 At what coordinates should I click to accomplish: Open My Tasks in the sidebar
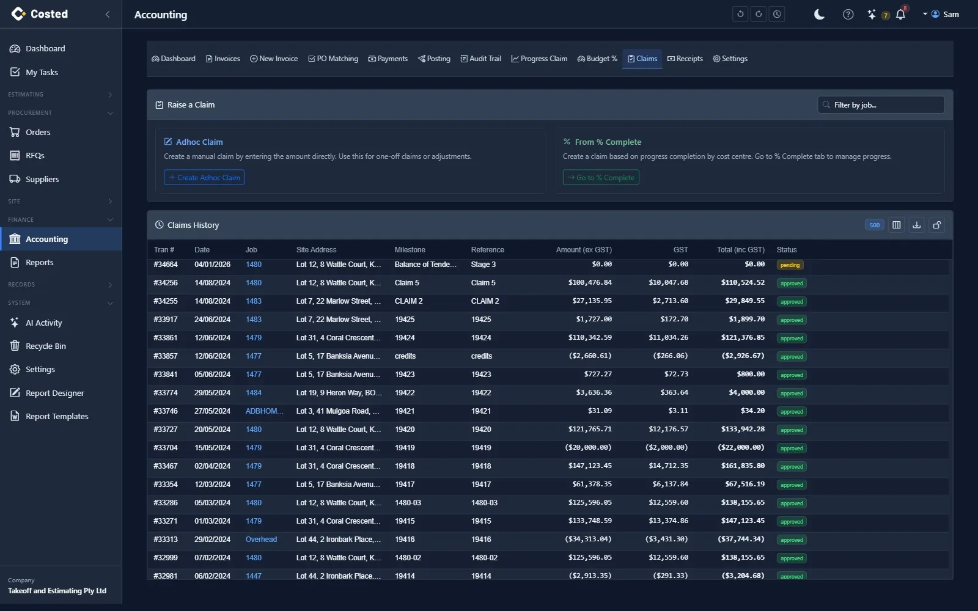point(61,72)
